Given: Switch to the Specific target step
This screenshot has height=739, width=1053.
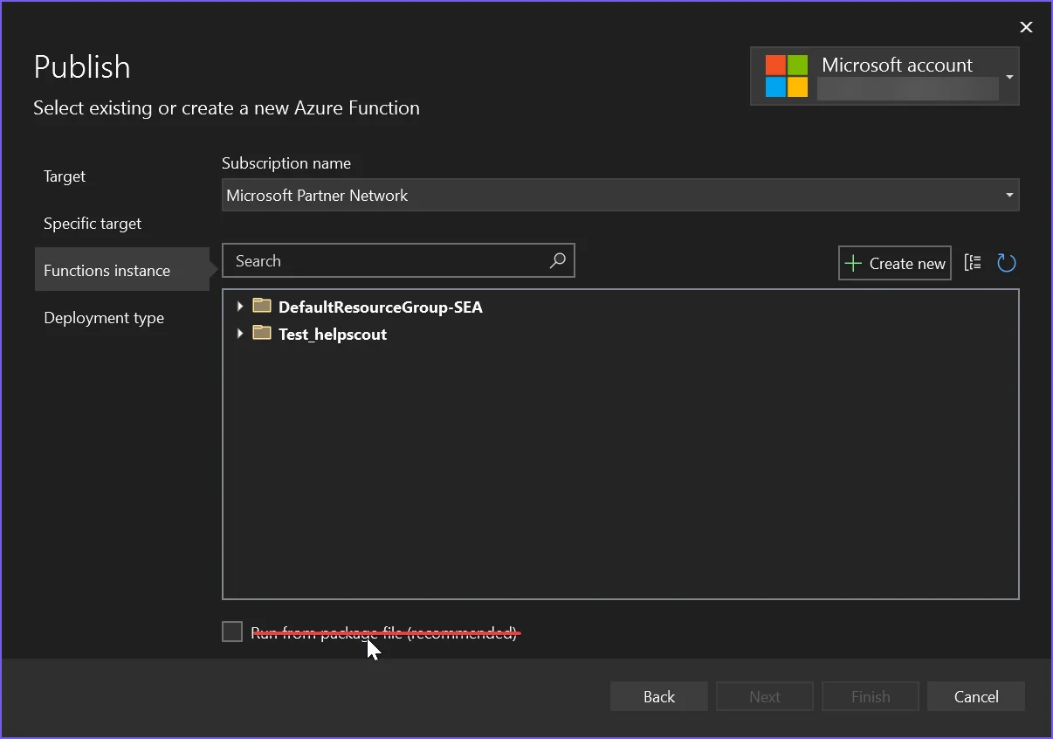Looking at the screenshot, I should click(x=93, y=224).
